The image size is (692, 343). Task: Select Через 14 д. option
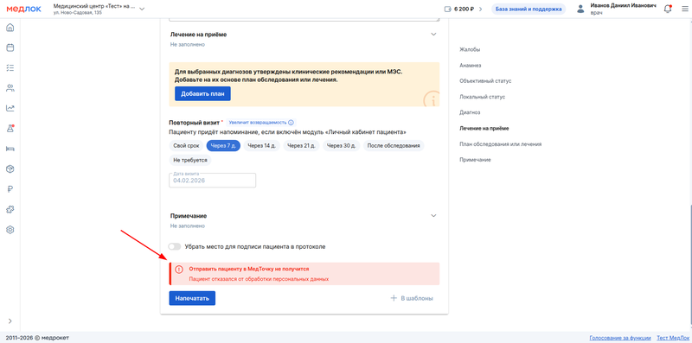[x=261, y=146]
